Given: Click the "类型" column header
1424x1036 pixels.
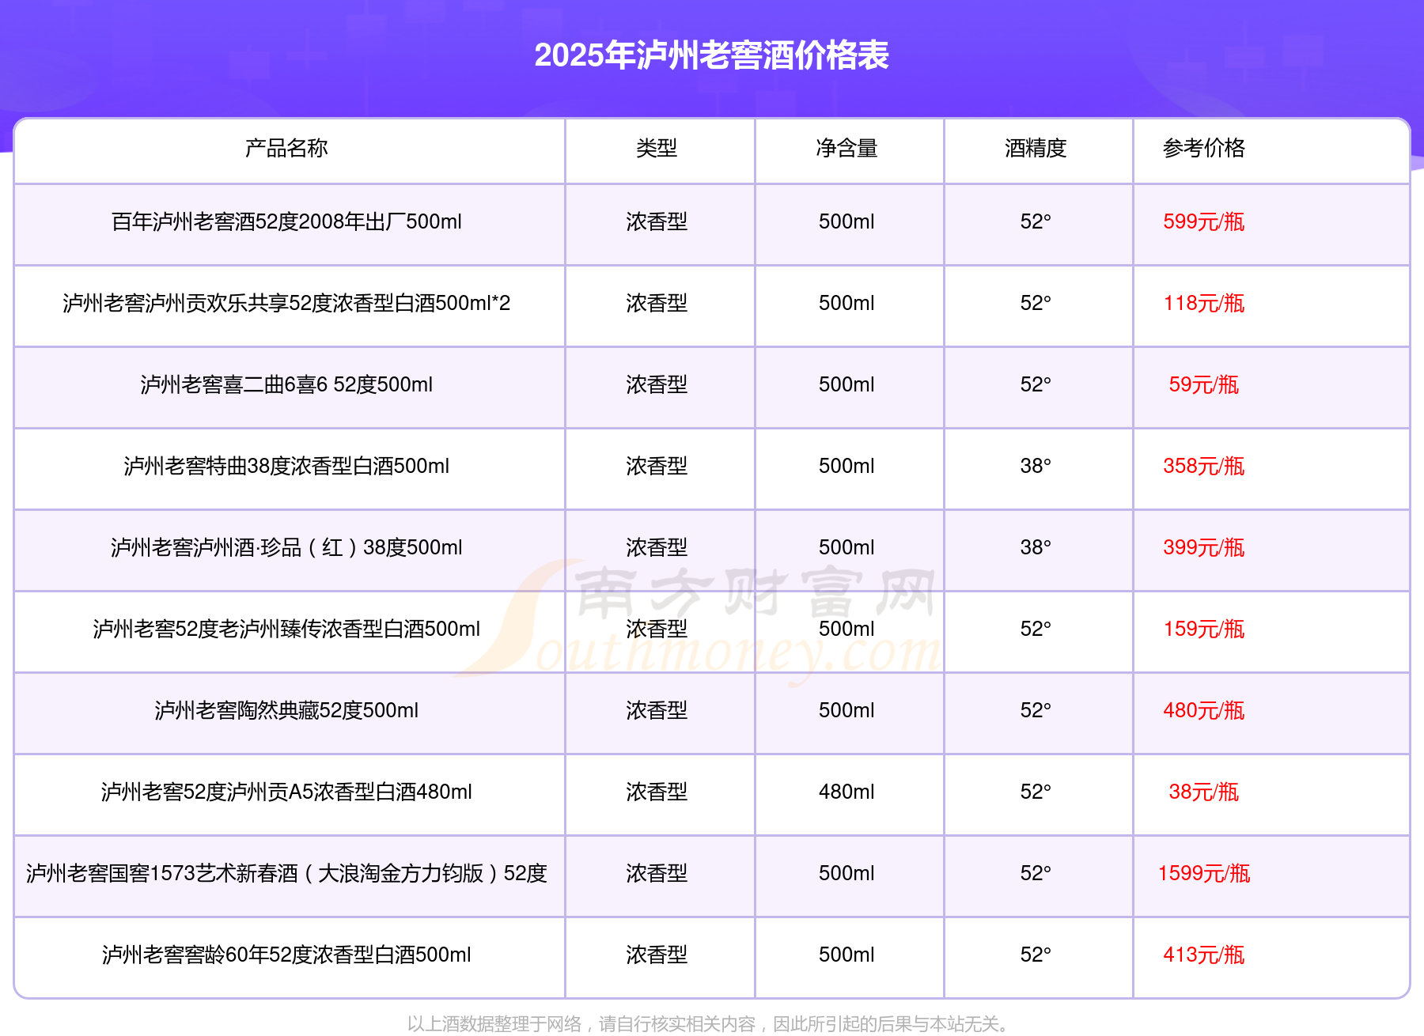Looking at the screenshot, I should point(657,148).
